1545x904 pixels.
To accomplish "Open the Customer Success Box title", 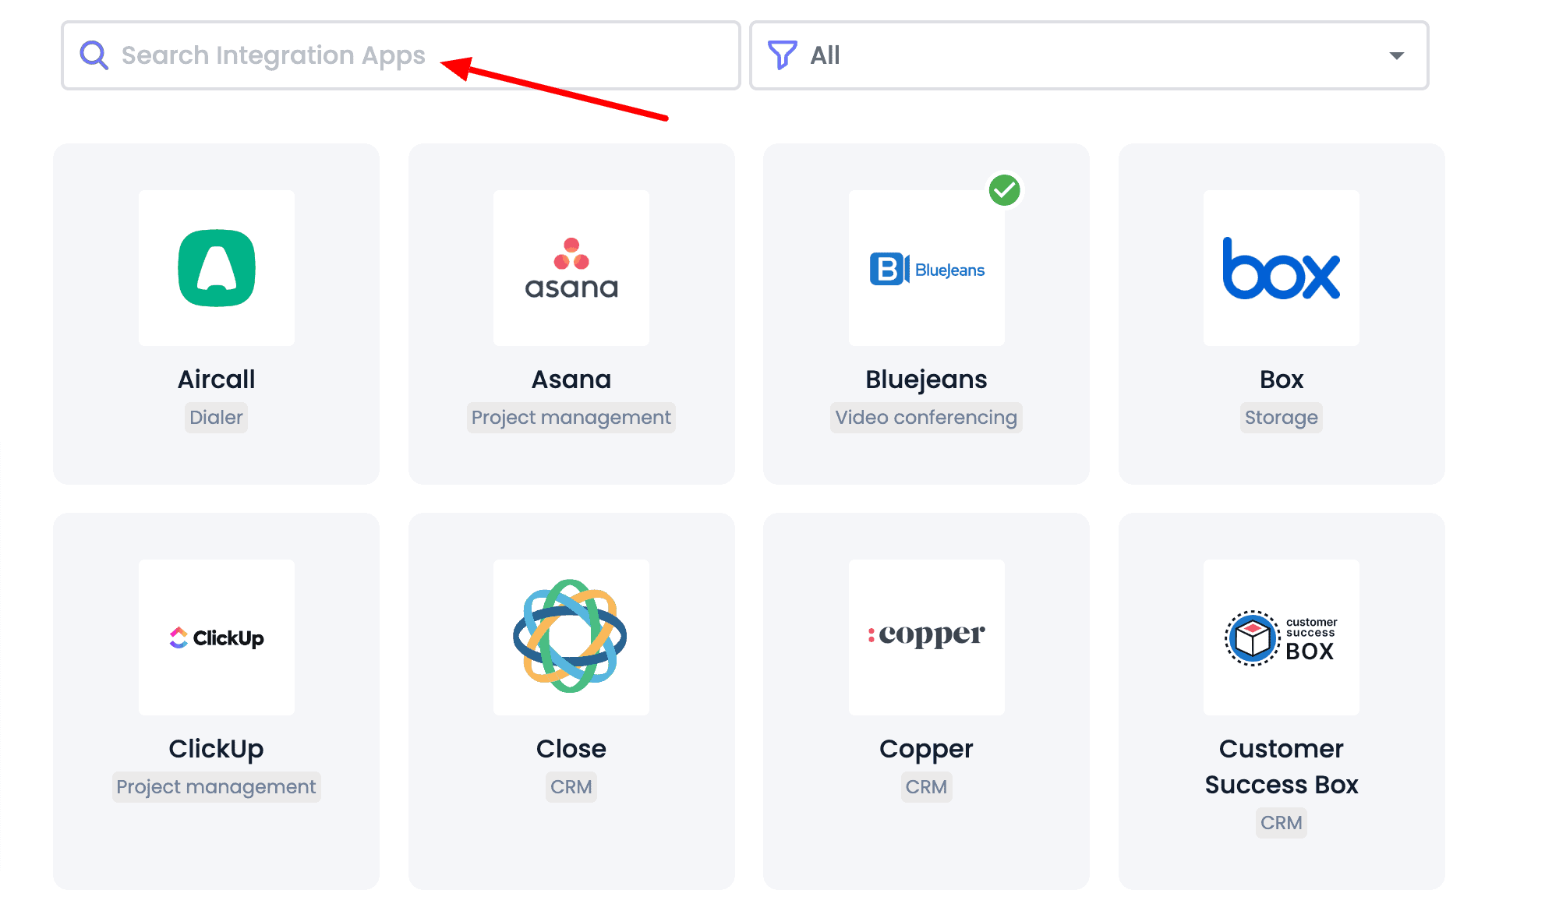I will click(x=1281, y=766).
